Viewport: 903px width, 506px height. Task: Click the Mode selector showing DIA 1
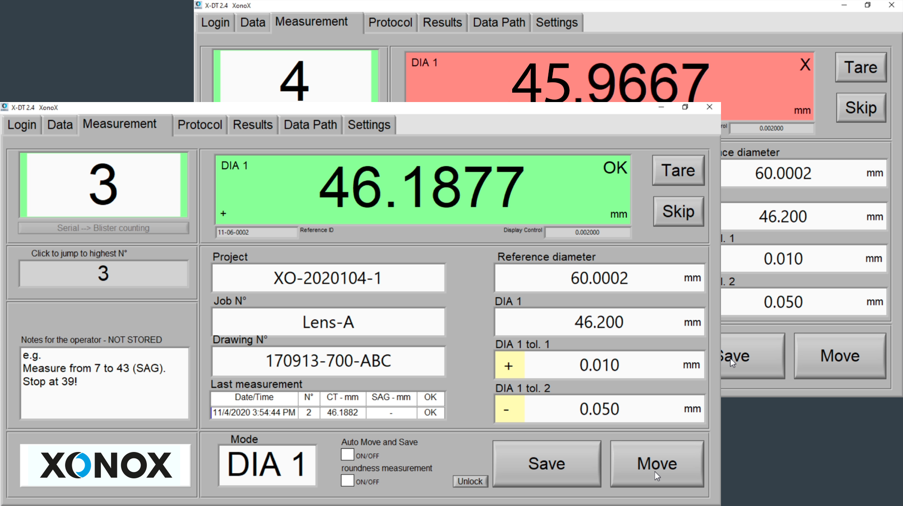pos(267,465)
